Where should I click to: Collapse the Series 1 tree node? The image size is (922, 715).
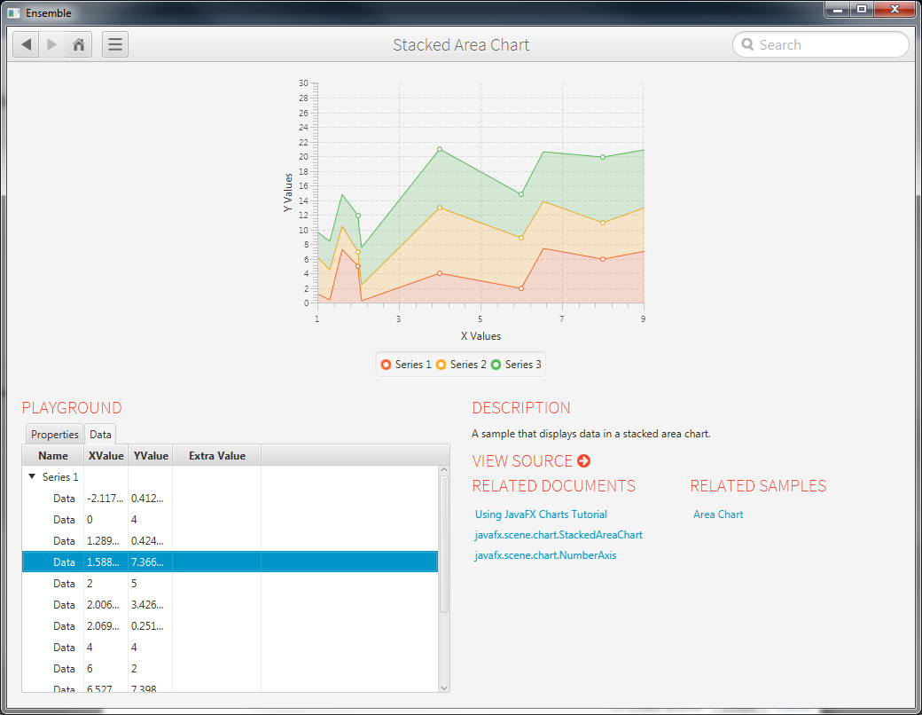pyautogui.click(x=32, y=476)
